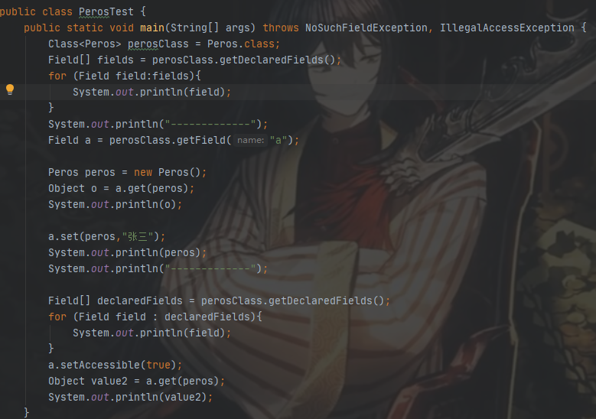Click the "a" string argument of getField

click(x=278, y=140)
